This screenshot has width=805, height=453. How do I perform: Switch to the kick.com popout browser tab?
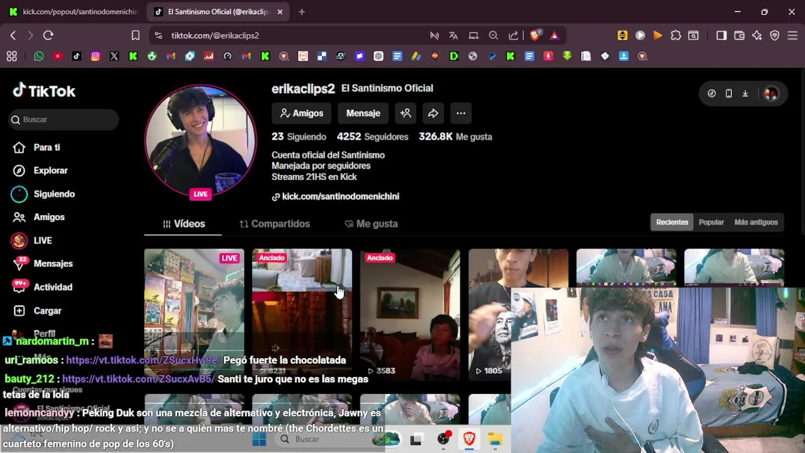coord(74,11)
